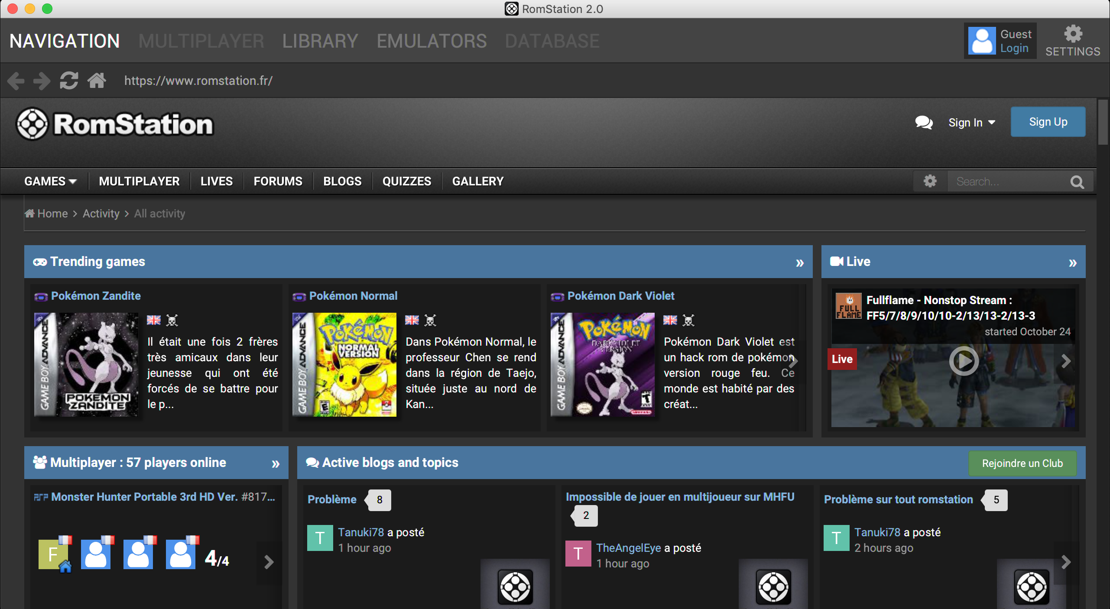The width and height of the screenshot is (1110, 609).
Task: Open the BLOGS menu item
Action: click(x=342, y=181)
